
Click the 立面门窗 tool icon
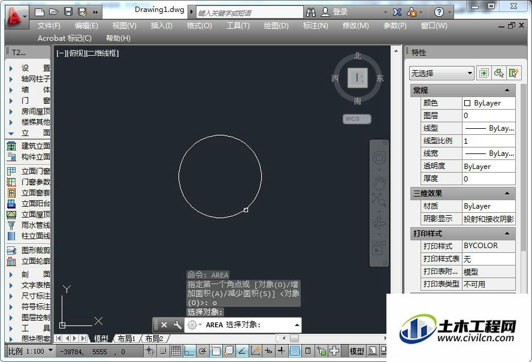11,171
